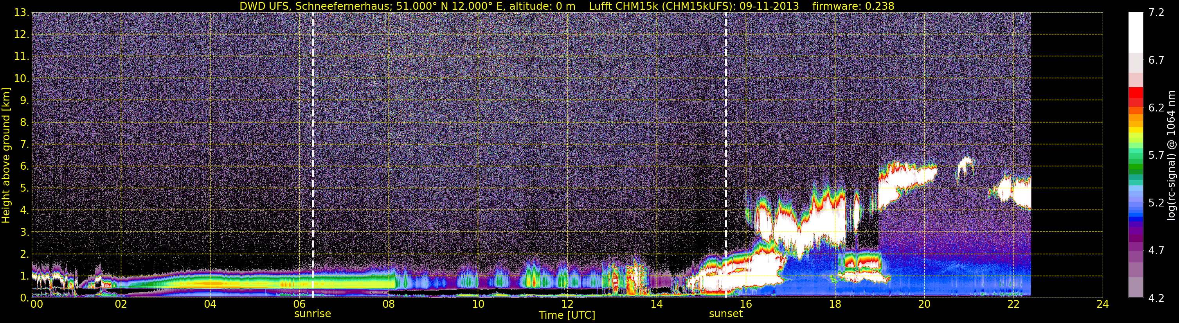
Task: Click the time axis tick label 08
Action: [x=389, y=305]
